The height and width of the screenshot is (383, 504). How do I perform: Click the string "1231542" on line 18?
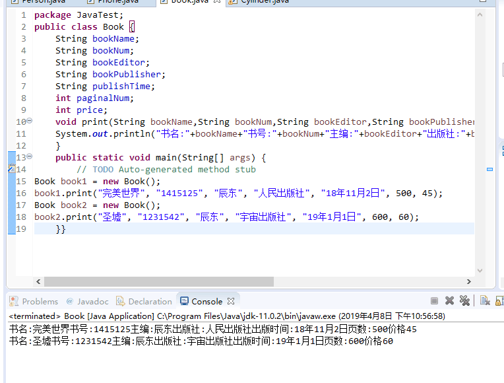pyautogui.click(x=161, y=217)
